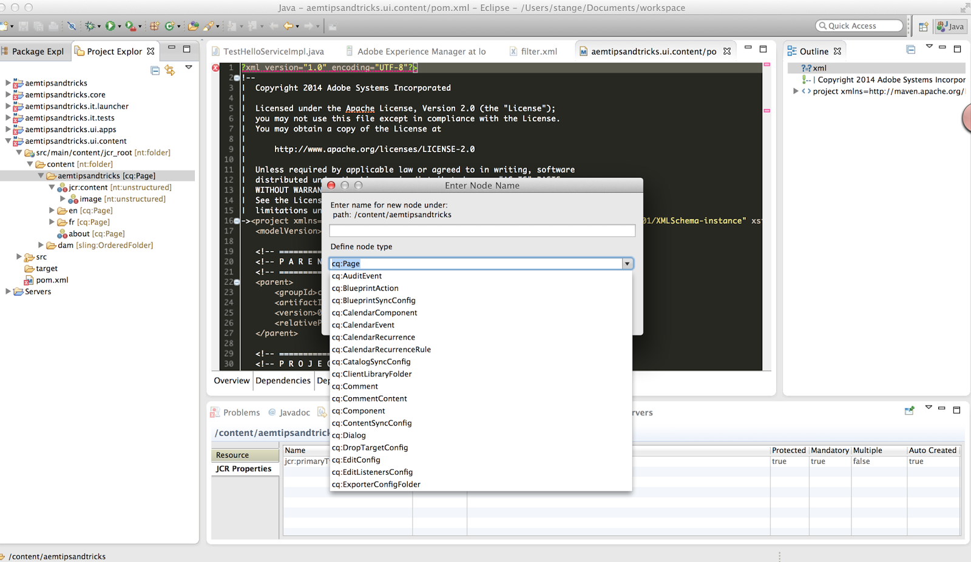Screen dimensions: 971x562
Task: Click the yellow Back navigation arrow
Action: pyautogui.click(x=288, y=26)
